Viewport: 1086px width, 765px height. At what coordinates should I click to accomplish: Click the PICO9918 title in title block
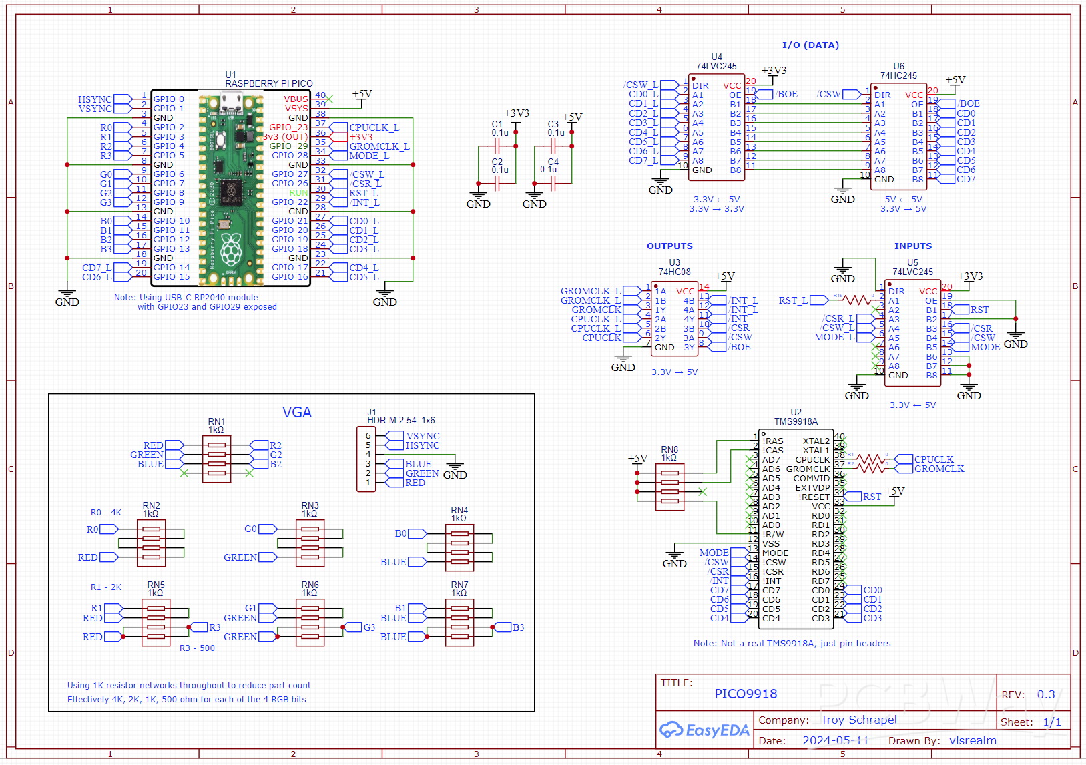pyautogui.click(x=746, y=694)
